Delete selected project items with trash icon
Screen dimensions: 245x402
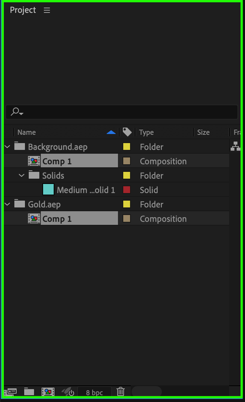[121, 392]
